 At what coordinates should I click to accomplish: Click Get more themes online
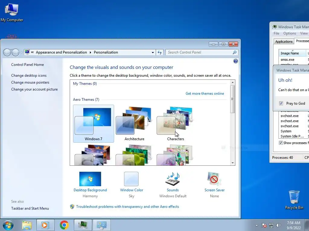(x=205, y=94)
